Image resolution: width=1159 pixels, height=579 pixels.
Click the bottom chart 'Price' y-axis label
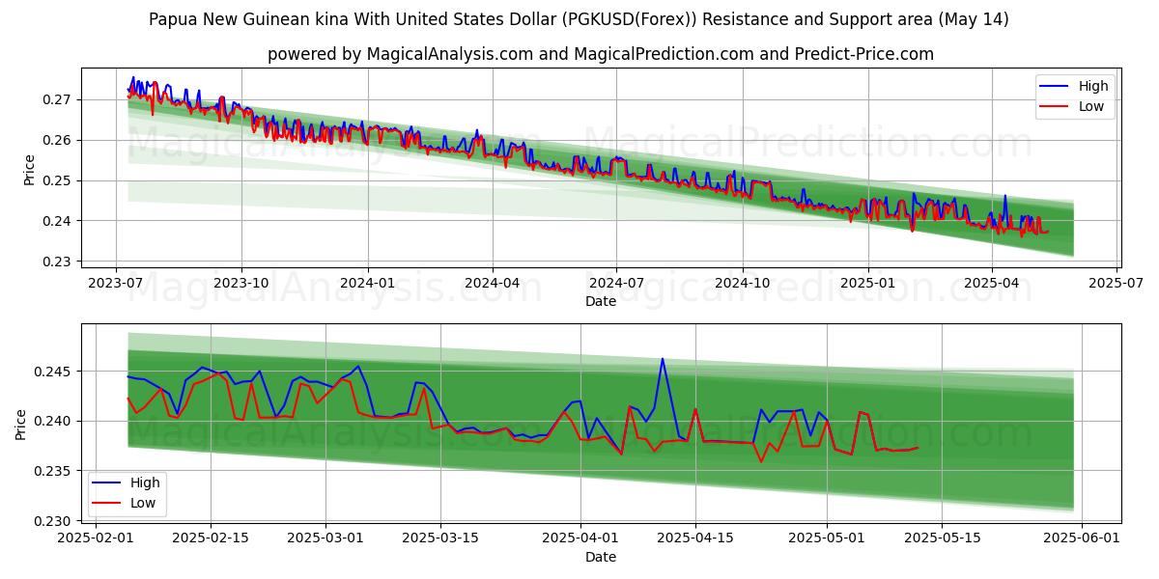click(x=22, y=424)
